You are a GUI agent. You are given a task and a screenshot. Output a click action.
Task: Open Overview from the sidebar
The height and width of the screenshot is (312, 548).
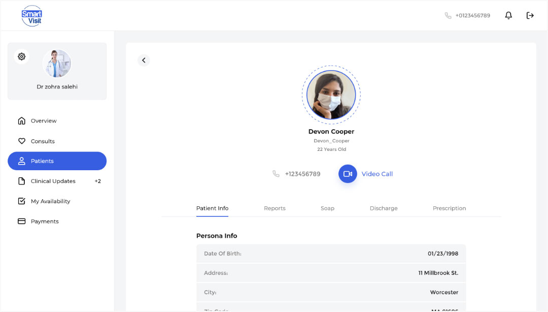(x=43, y=121)
